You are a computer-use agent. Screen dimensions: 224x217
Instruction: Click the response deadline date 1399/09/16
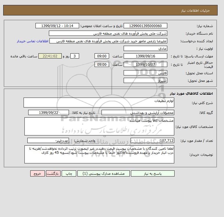click(145, 56)
